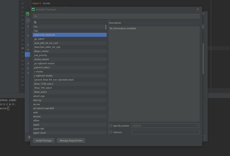The height and width of the screenshot is (156, 230).
Task: Select the agate-dbf package
Action: [x=69, y=129]
